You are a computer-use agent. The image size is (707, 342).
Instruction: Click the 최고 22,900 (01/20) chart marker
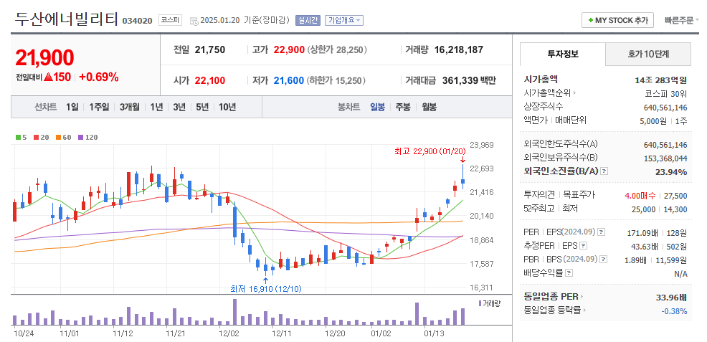[430, 151]
